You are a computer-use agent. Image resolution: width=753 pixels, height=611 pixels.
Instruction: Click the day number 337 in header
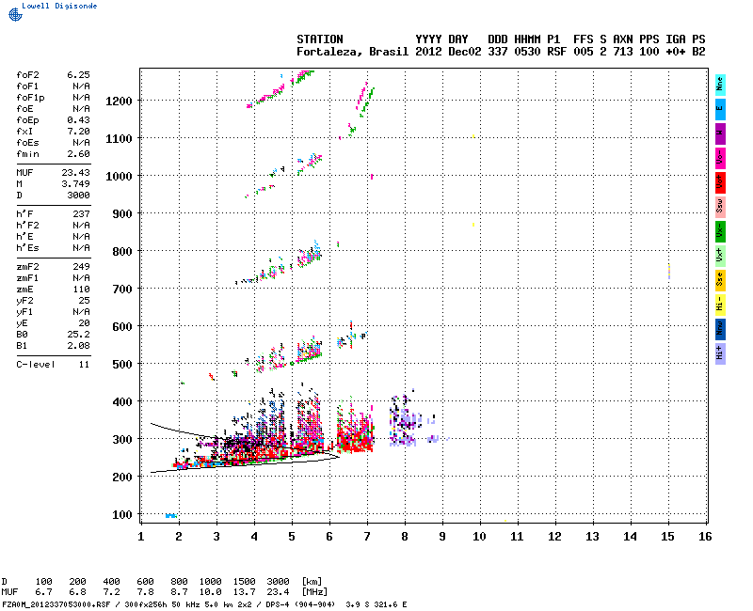click(498, 52)
